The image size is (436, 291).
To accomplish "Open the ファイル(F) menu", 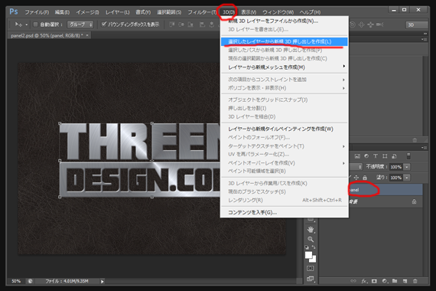I will pos(37,12).
